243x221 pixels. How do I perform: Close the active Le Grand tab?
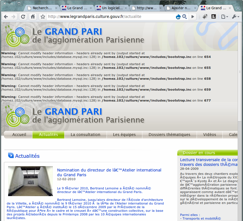tap(230, 8)
